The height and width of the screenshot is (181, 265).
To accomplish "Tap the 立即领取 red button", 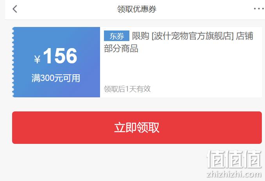I will 137,127.
